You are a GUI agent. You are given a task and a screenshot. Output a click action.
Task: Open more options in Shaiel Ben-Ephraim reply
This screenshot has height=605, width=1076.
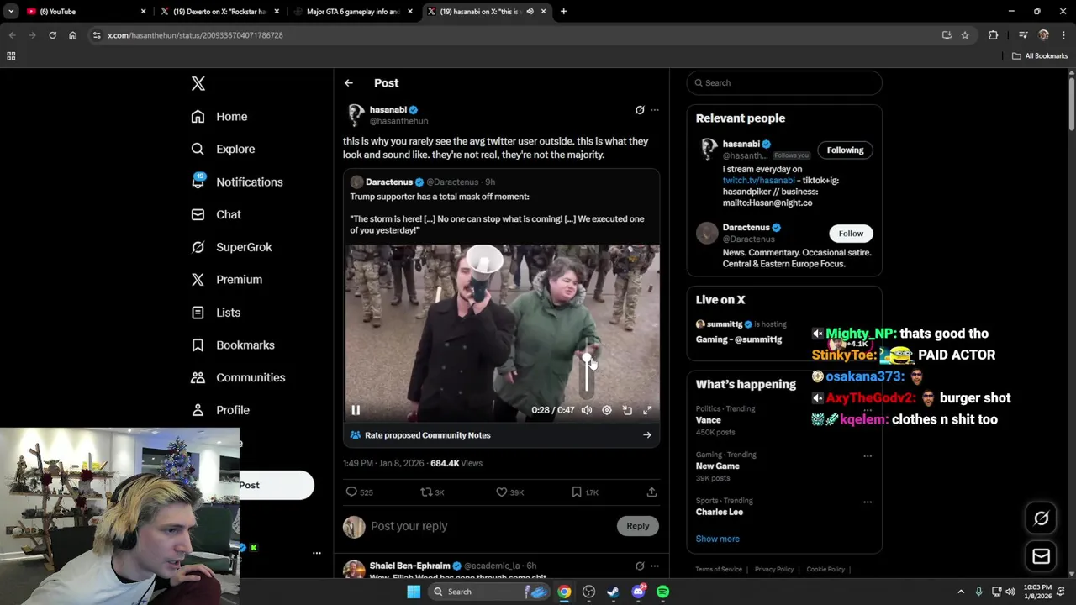tap(655, 566)
